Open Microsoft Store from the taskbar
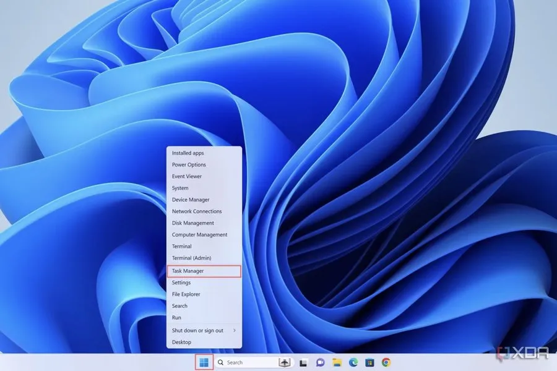 point(369,362)
